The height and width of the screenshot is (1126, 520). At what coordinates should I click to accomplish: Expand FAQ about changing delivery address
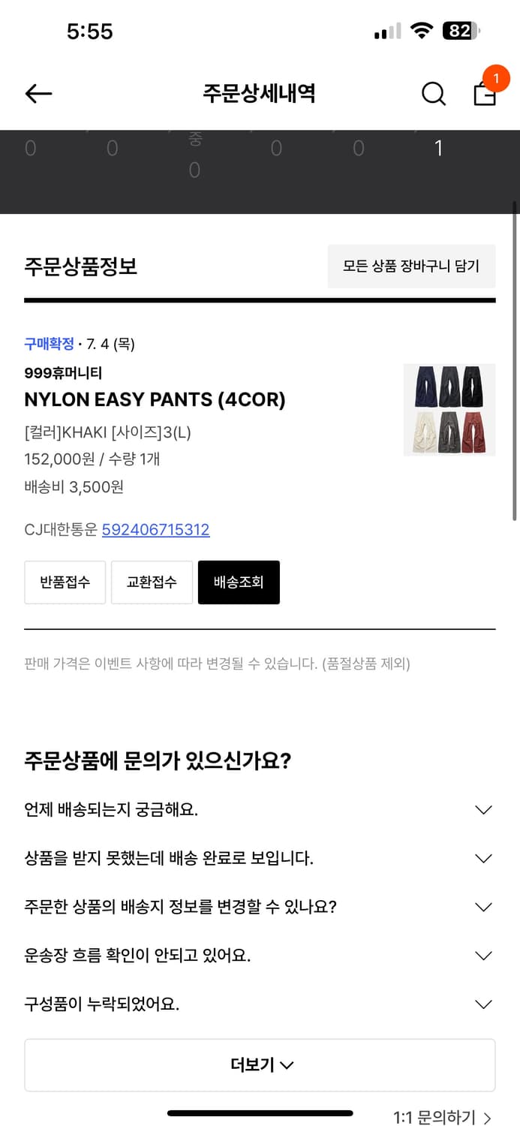(483, 907)
